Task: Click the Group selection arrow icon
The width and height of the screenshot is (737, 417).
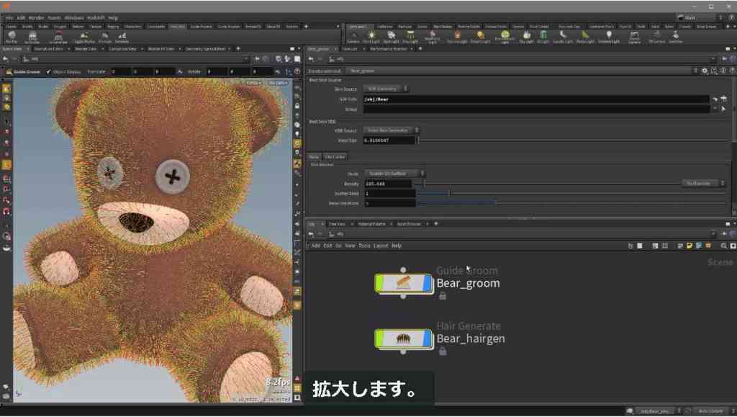Action: click(x=724, y=109)
